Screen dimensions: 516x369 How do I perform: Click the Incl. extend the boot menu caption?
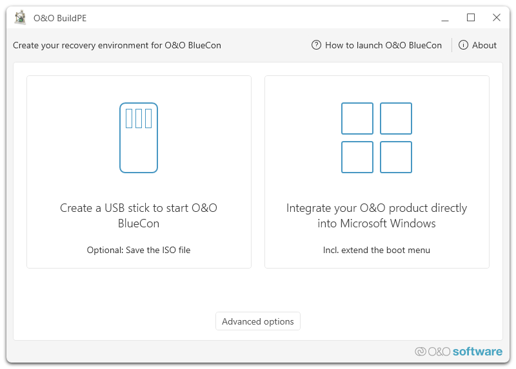pos(377,250)
